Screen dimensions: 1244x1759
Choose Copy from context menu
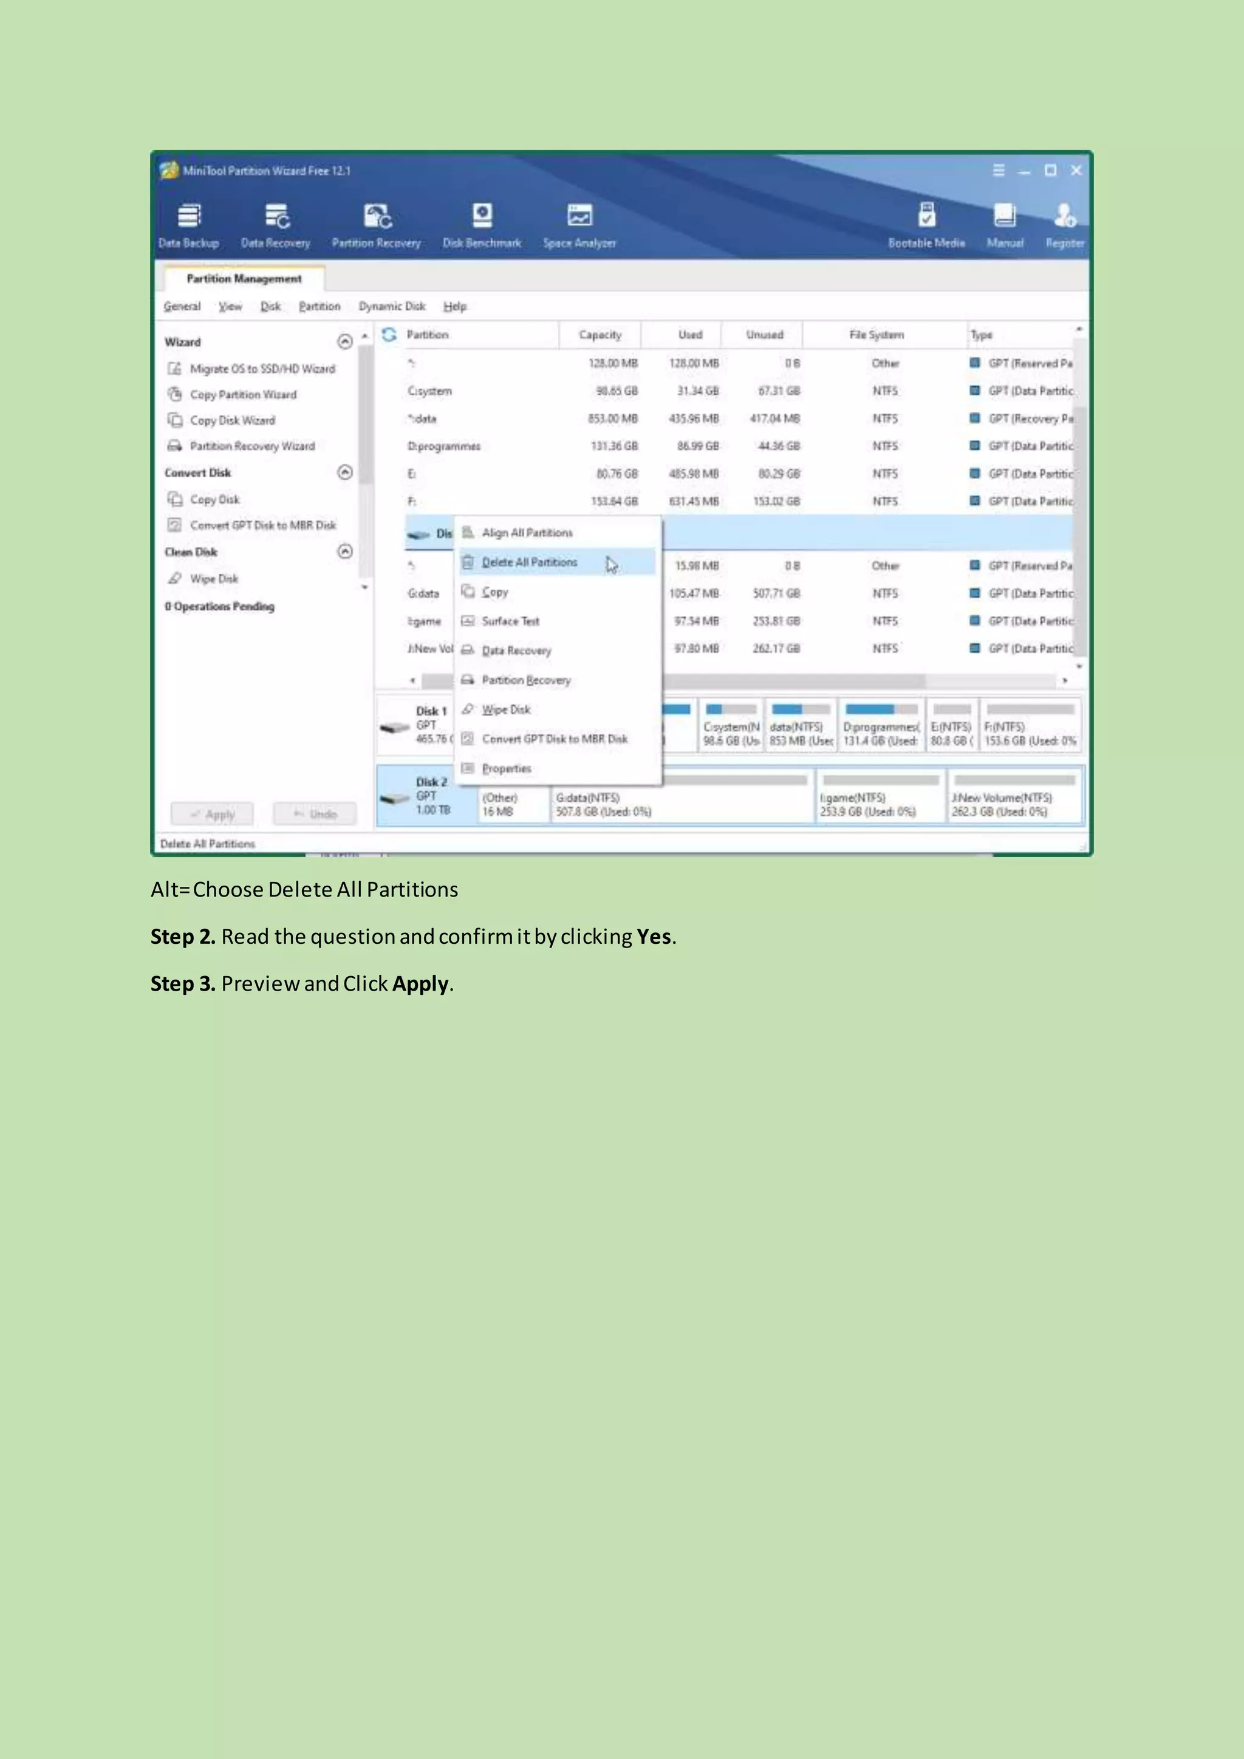pos(558,592)
